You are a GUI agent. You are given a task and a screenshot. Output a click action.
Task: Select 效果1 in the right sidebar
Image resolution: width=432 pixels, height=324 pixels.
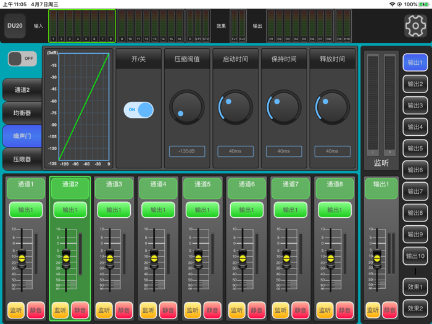click(415, 287)
